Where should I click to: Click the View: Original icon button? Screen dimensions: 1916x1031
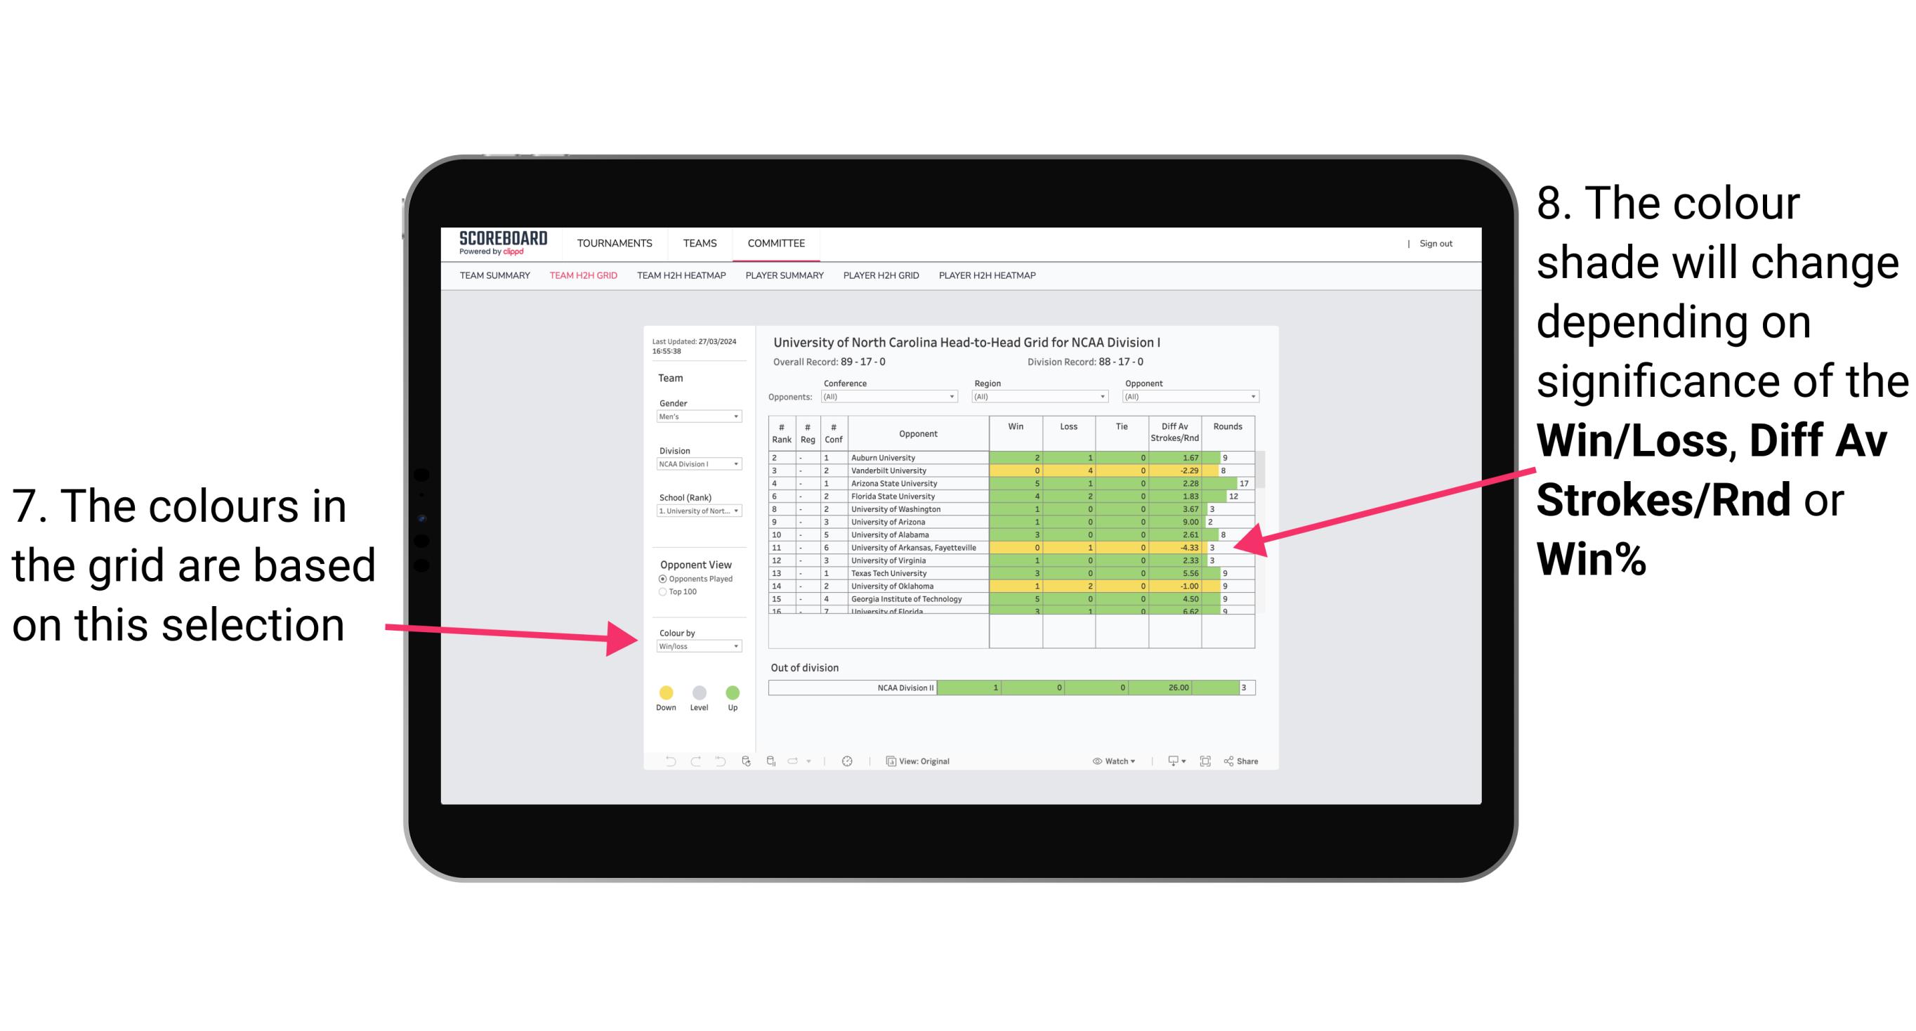(x=888, y=761)
